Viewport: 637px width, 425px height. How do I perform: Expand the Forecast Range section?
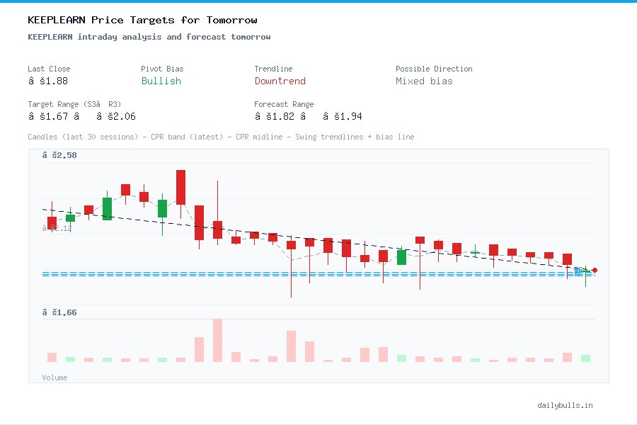(x=284, y=104)
